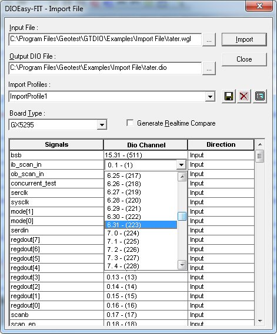The height and width of the screenshot is (334, 277).
Task: Select channel 7. 1 - (225) in list
Action: [141, 241]
